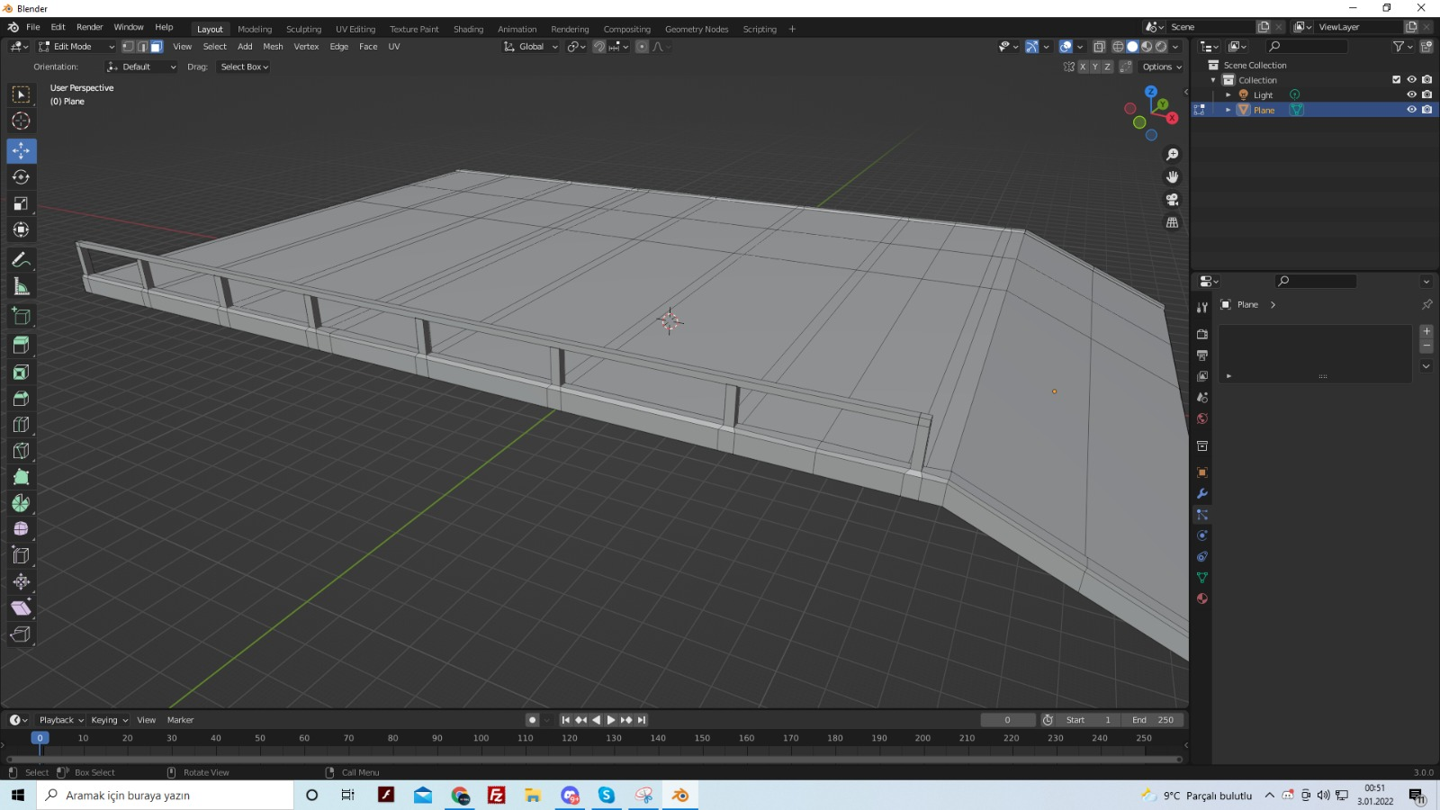Enable edge select mode
1440x810 pixels.
(142, 47)
